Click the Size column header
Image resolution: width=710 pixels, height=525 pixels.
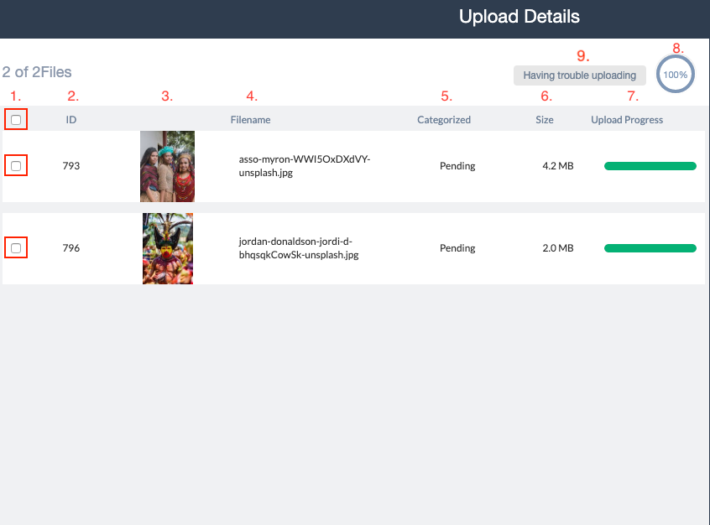click(x=545, y=119)
